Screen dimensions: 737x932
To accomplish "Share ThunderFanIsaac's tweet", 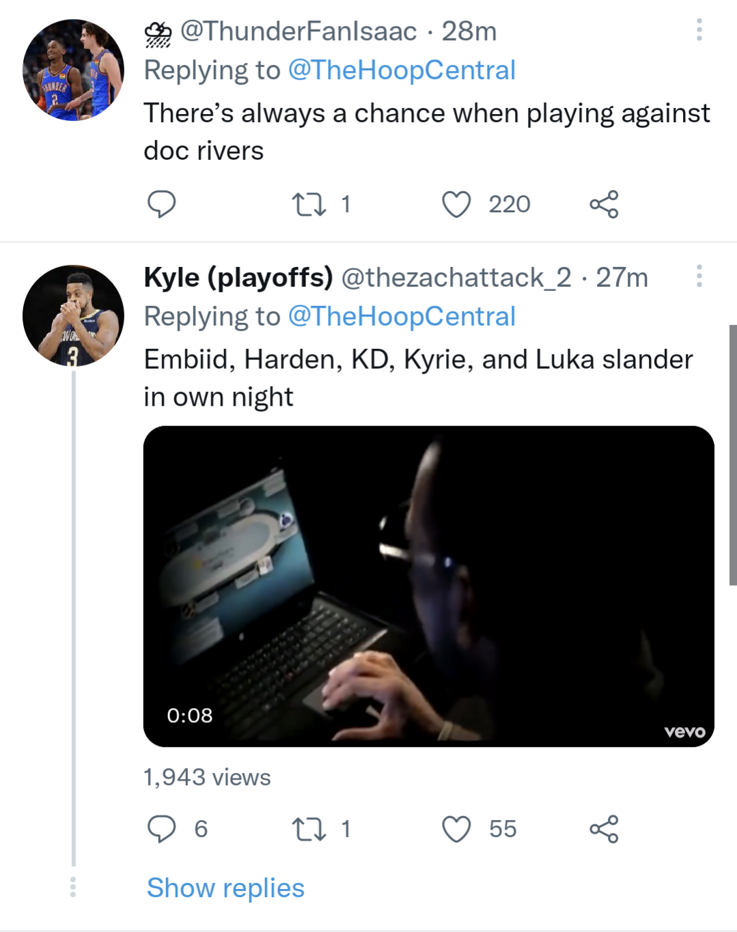I will tap(604, 204).
